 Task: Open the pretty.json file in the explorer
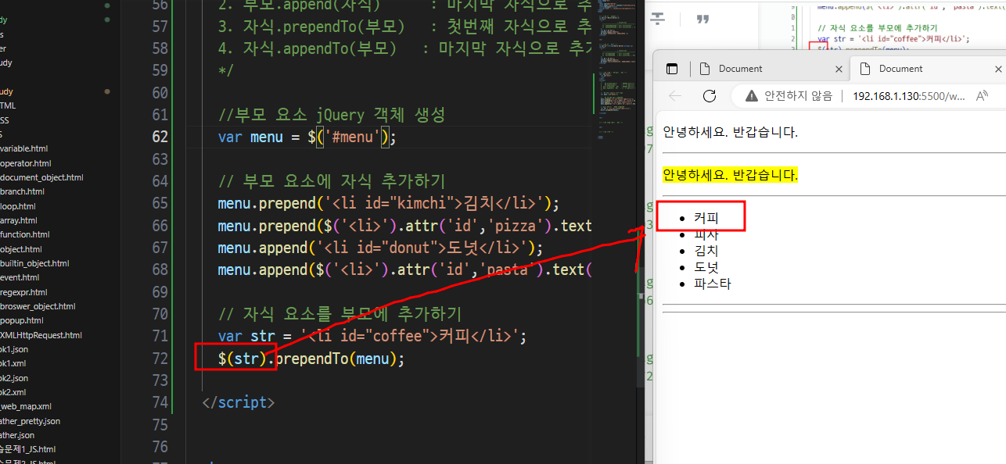[x=30, y=421]
